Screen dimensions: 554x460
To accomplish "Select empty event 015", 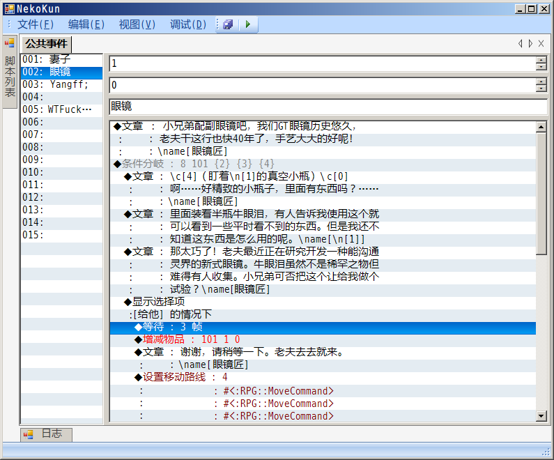I will click(x=62, y=235).
